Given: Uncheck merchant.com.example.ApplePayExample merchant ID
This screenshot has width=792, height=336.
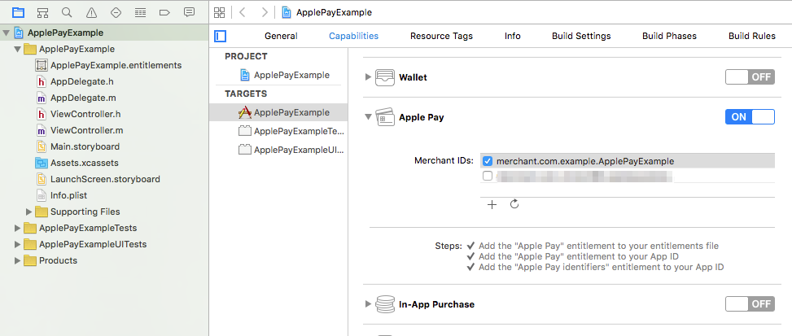Looking at the screenshot, I should coord(488,161).
